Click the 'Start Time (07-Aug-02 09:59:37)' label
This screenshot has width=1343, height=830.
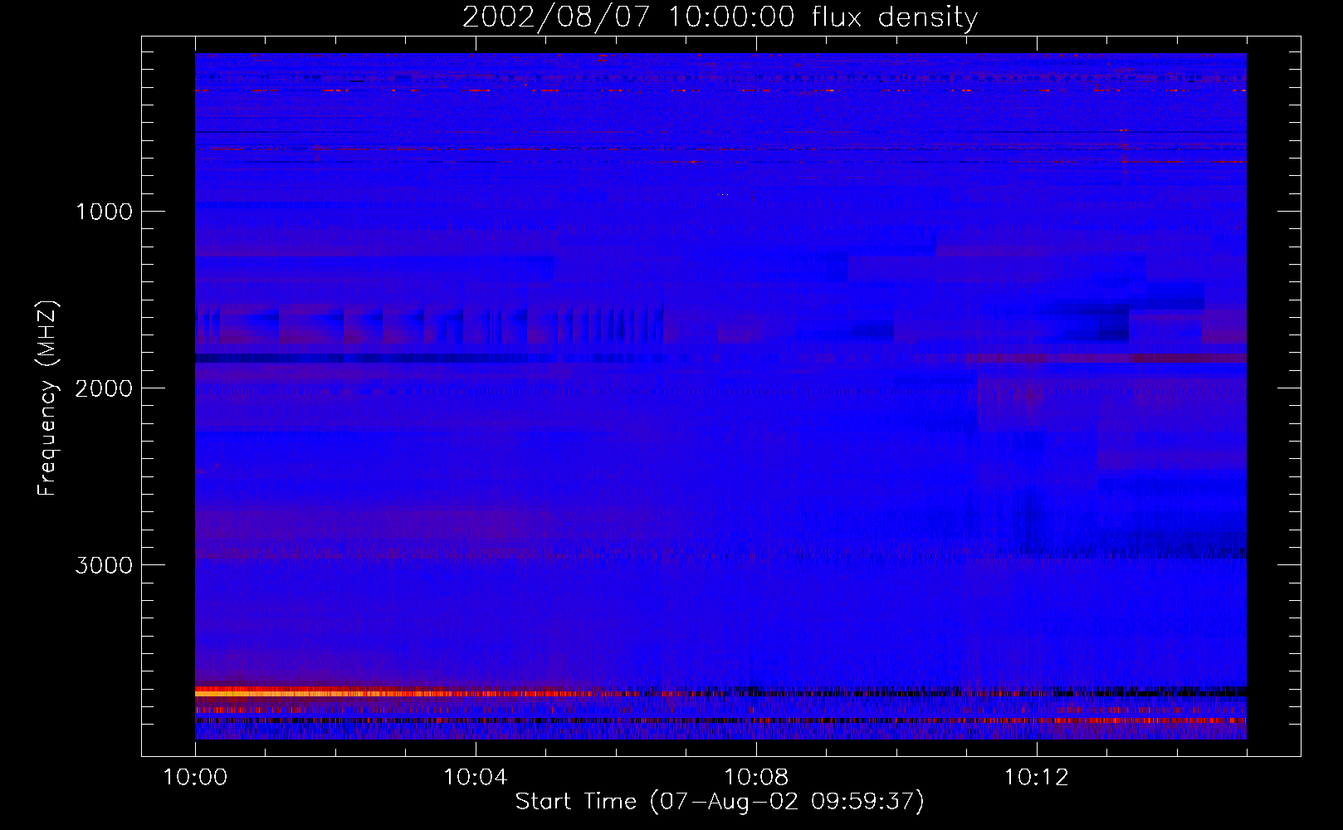pos(720,802)
